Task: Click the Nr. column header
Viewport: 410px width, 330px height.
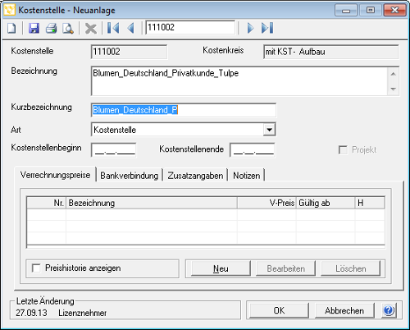Action: coord(47,203)
